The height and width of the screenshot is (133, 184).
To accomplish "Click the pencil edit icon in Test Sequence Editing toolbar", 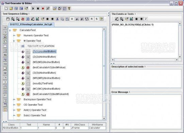I will point(33,19).
